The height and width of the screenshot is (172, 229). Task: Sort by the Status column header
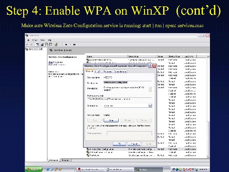point(162,56)
